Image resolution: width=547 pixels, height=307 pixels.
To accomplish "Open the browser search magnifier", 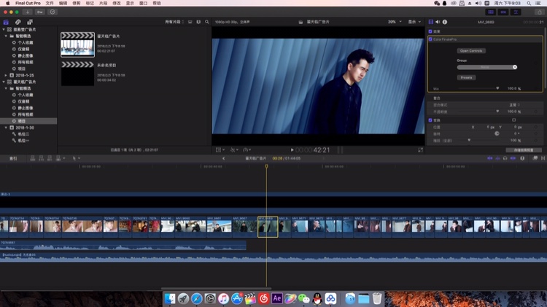I will 207,22.
